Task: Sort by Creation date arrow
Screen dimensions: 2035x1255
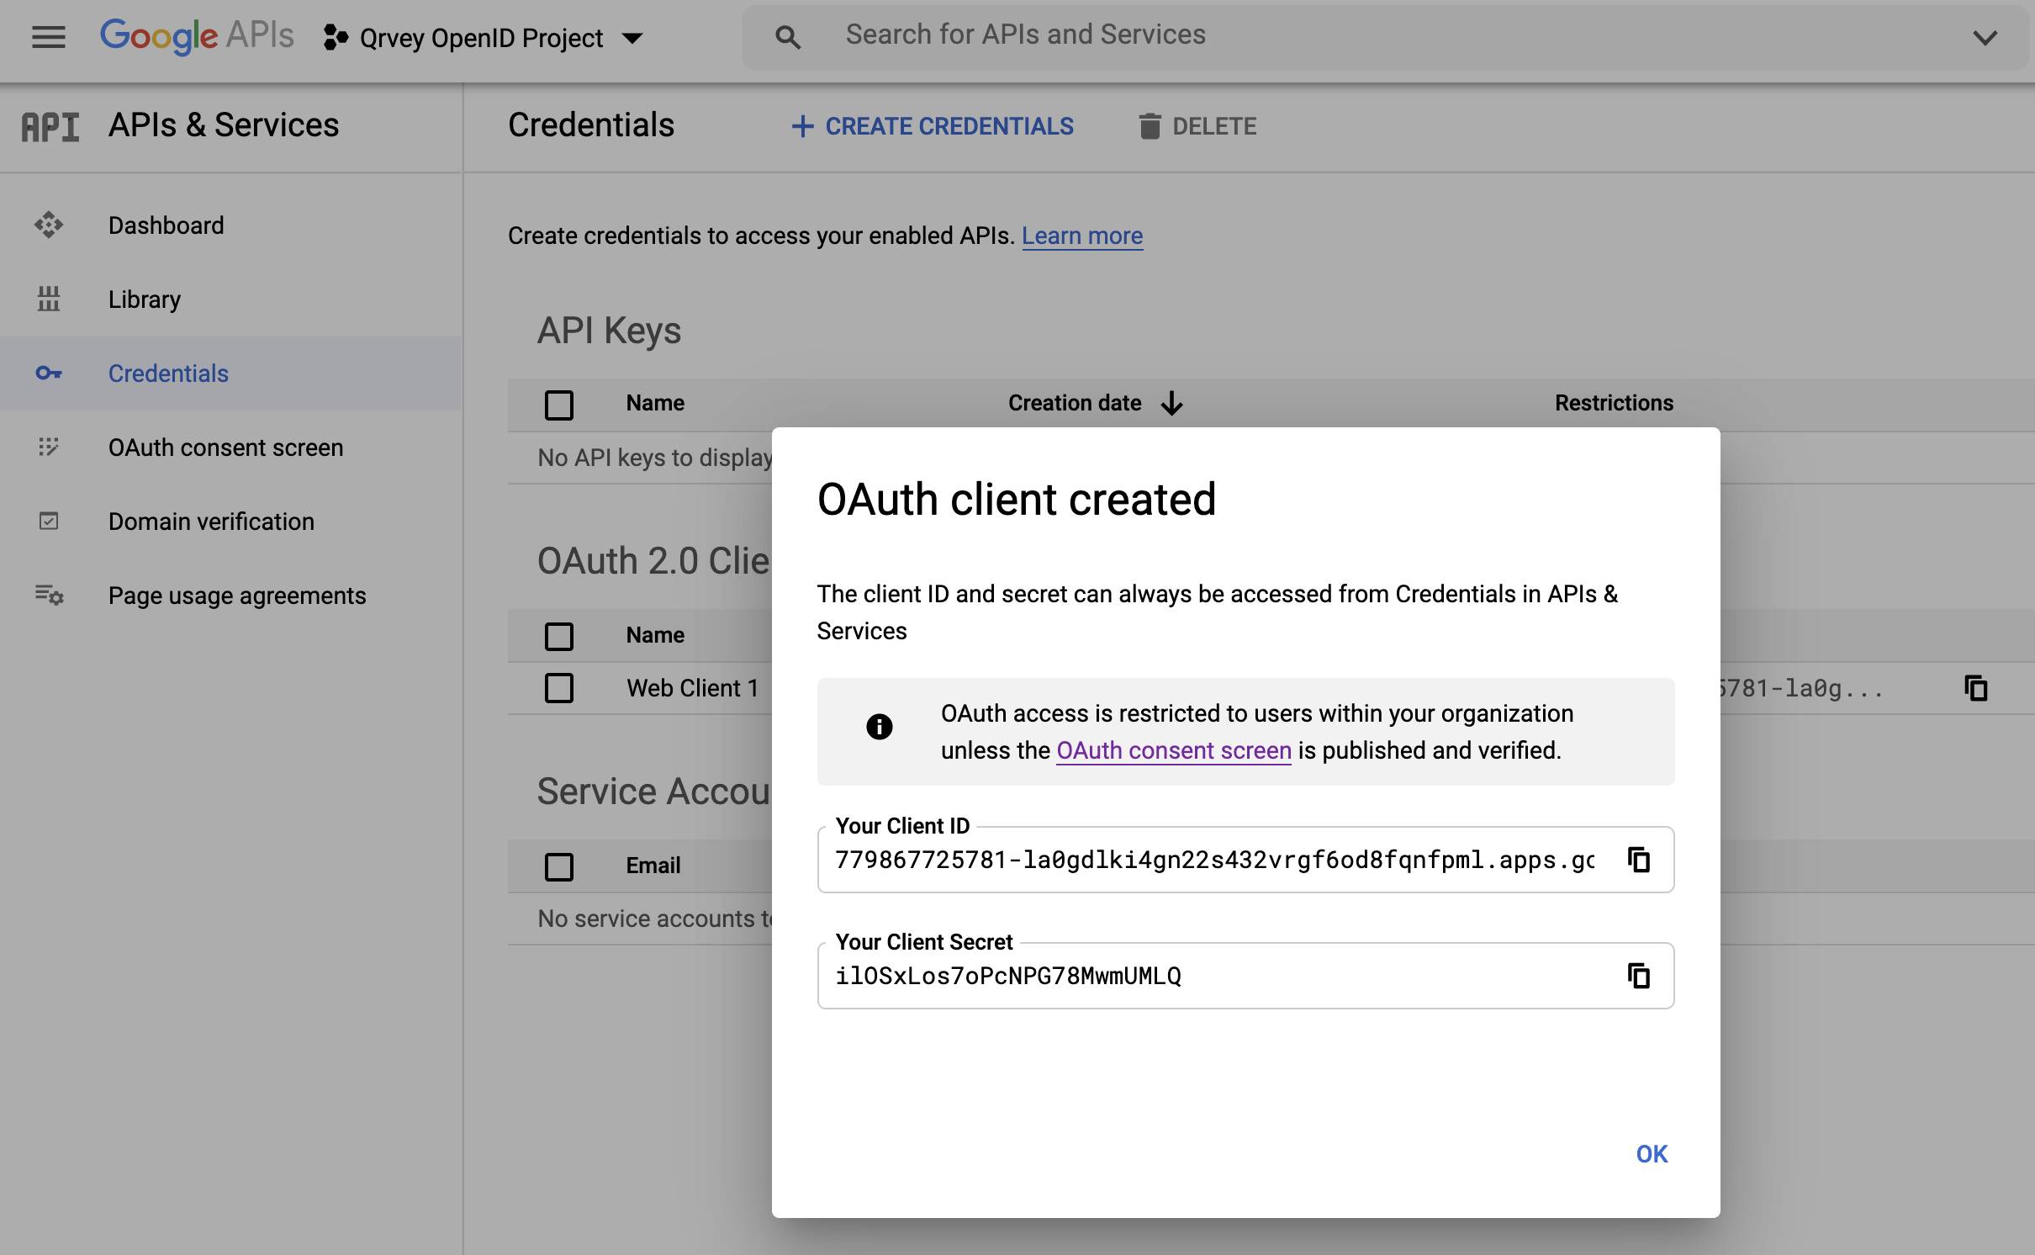Action: pyautogui.click(x=1172, y=404)
